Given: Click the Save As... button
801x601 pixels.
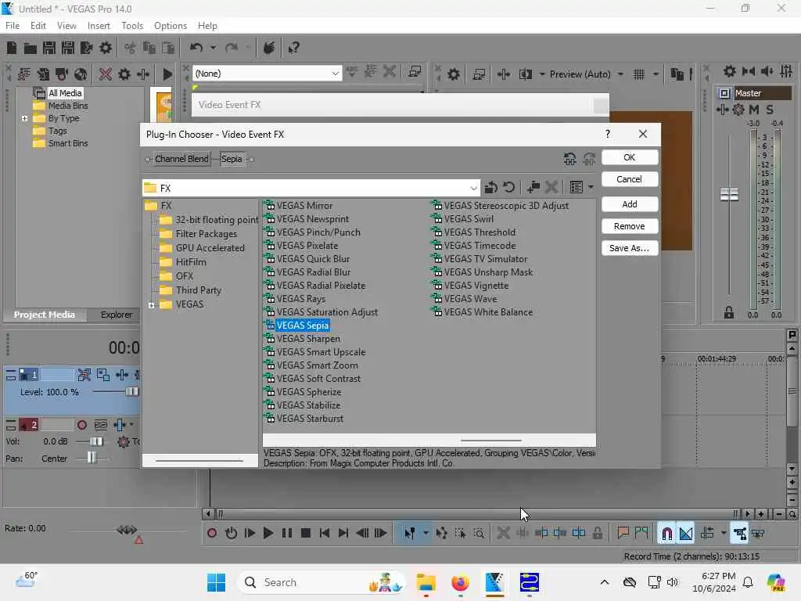Looking at the screenshot, I should 630,248.
